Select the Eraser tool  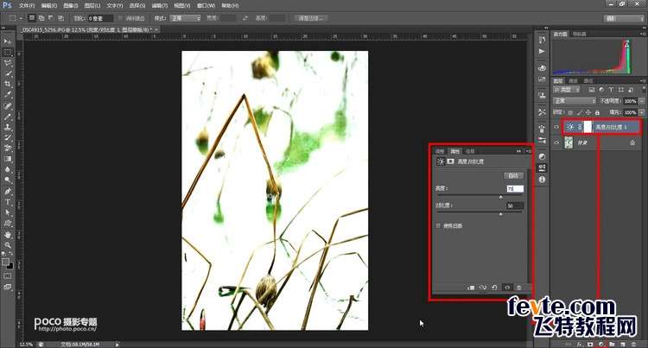click(8, 149)
